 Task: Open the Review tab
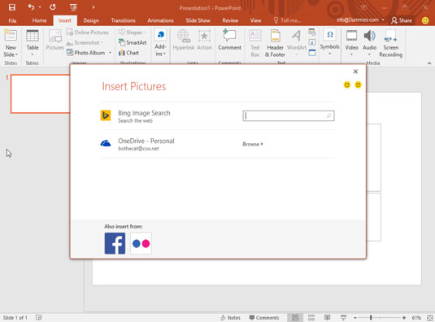(x=230, y=20)
